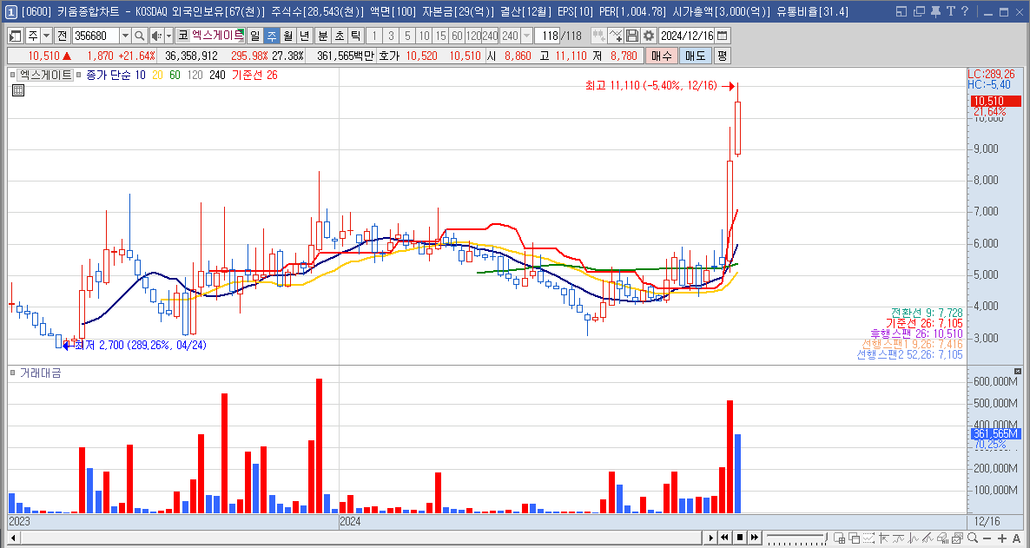1030x548 pixels.
Task: Click the 평 button
Action: pos(722,56)
